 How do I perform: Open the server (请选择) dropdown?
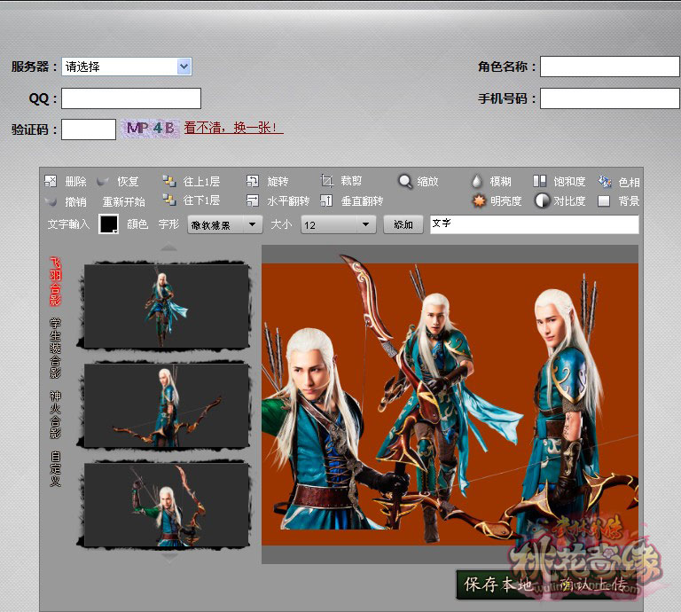(x=127, y=67)
